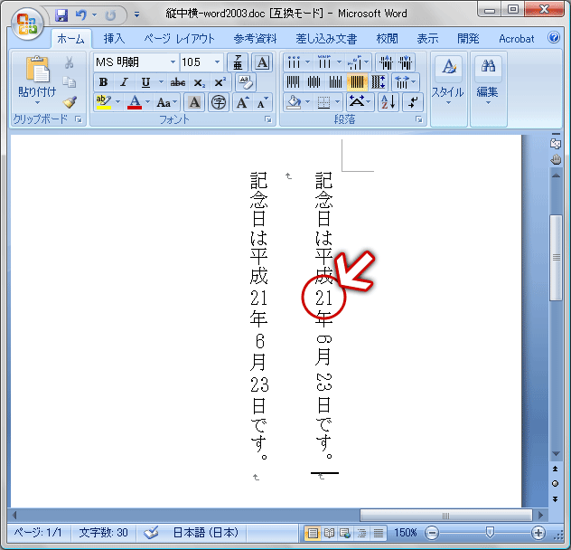
Task: Sort text with the A-Z icon
Action: 388,102
